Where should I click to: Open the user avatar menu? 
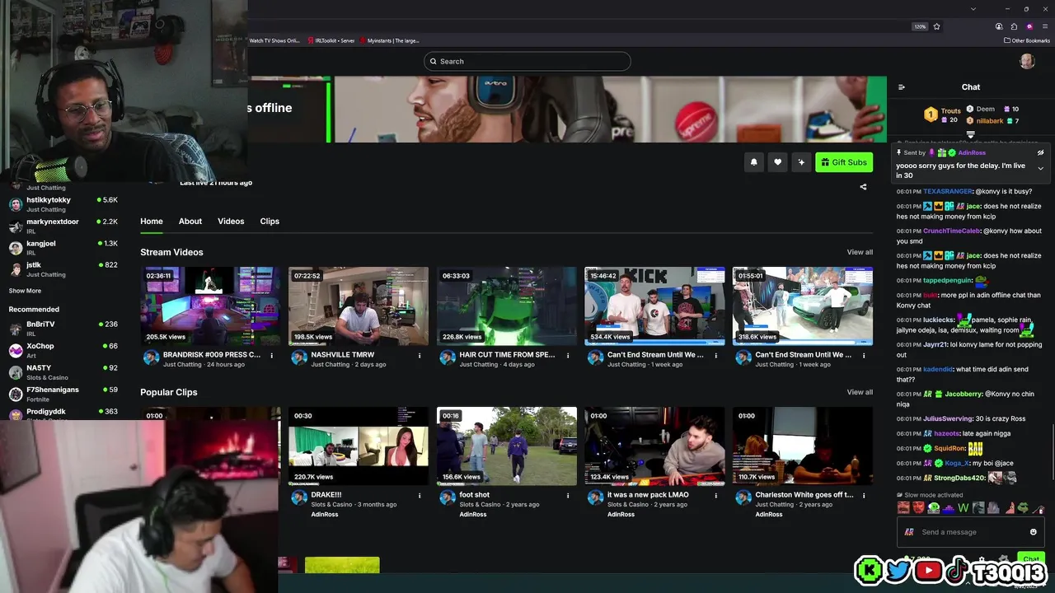pyautogui.click(x=1027, y=61)
